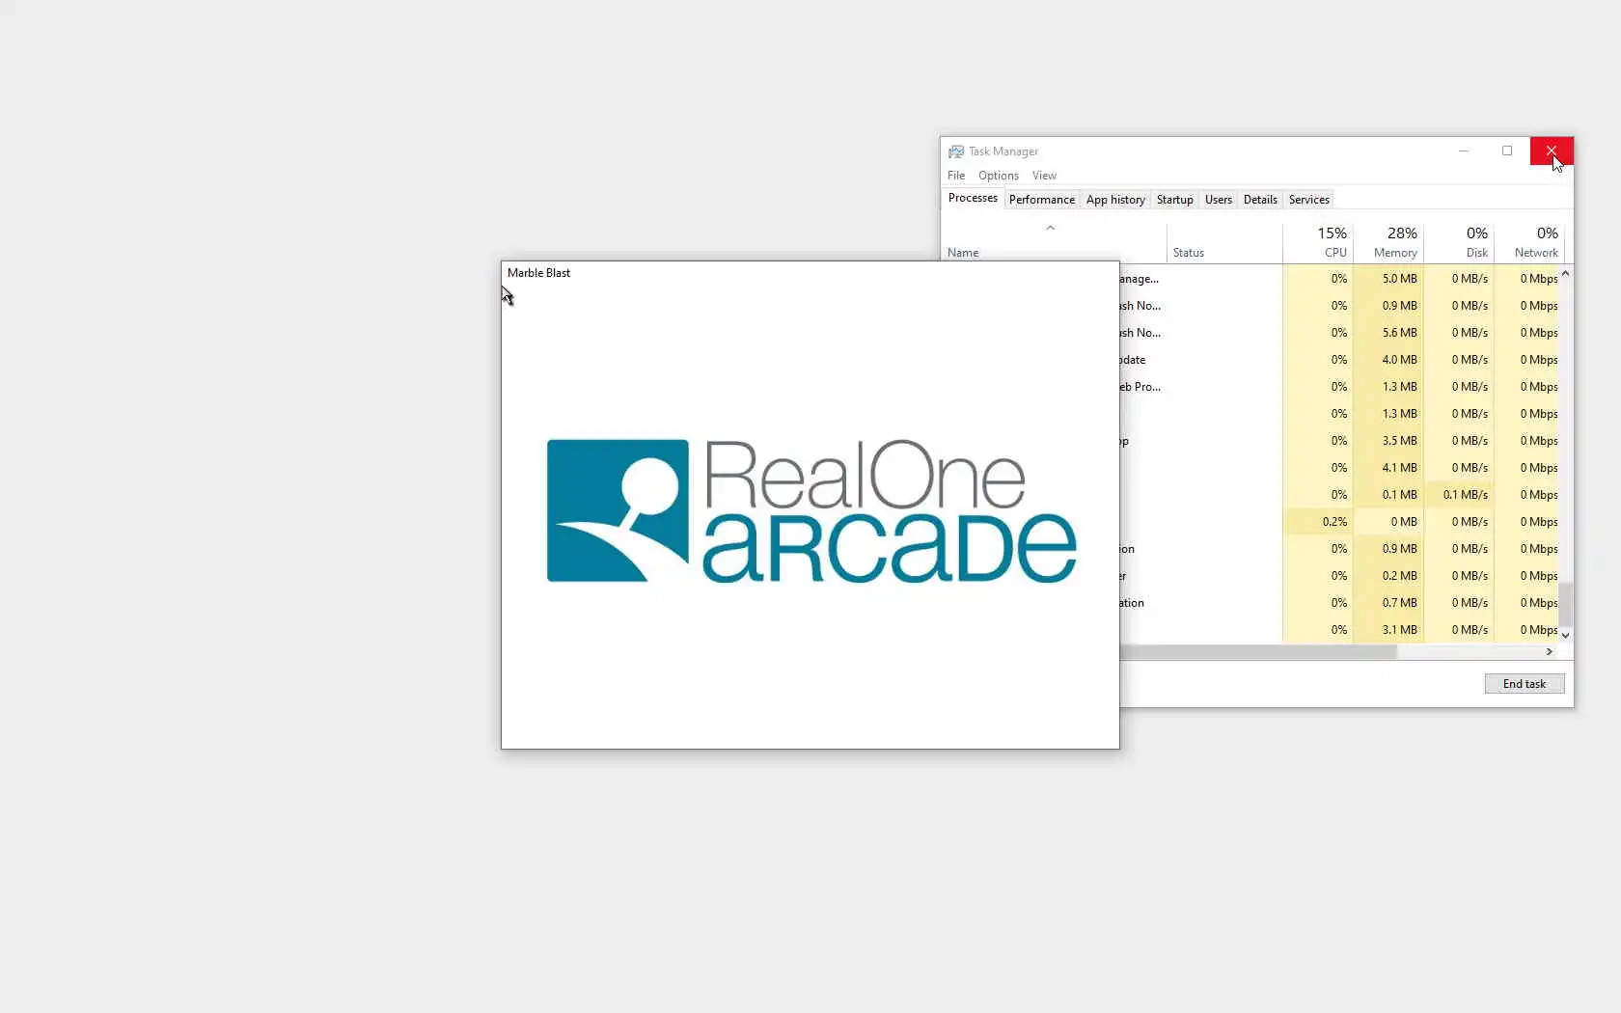1621x1013 pixels.
Task: Open the Startup tab
Action: point(1174,200)
